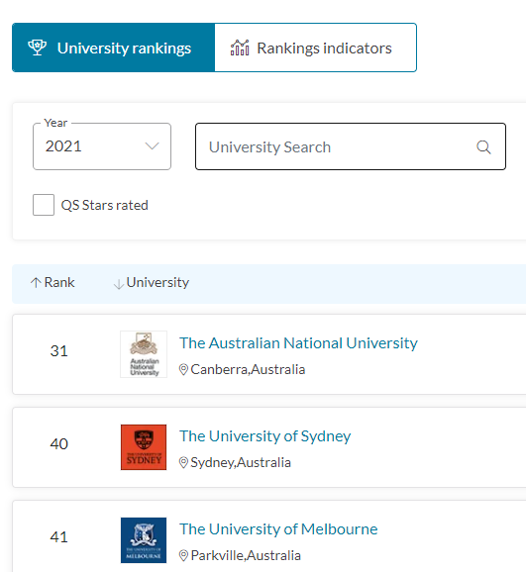Click the Australian National University logo
This screenshot has width=526, height=572.
(x=144, y=354)
